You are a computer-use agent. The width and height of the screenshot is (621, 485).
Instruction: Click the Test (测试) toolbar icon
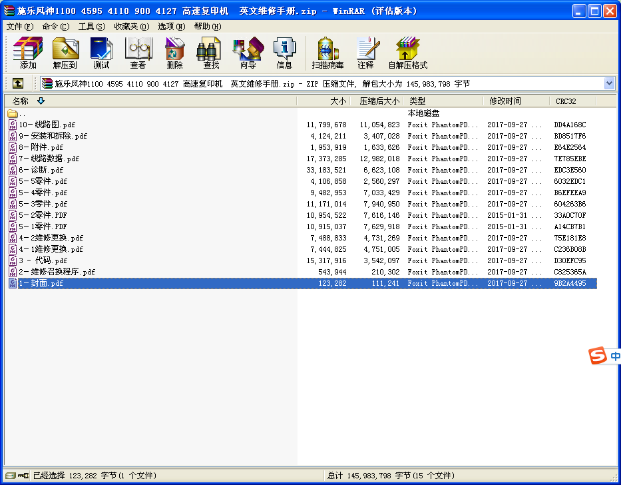(101, 53)
